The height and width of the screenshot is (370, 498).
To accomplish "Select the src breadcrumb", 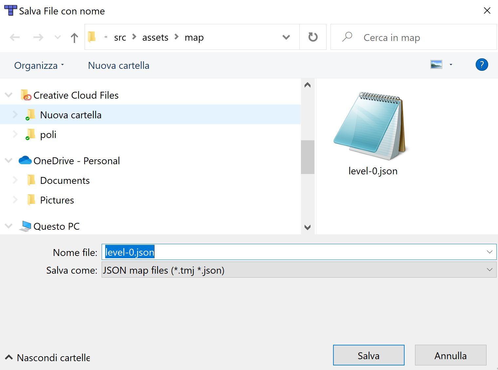I will point(120,38).
